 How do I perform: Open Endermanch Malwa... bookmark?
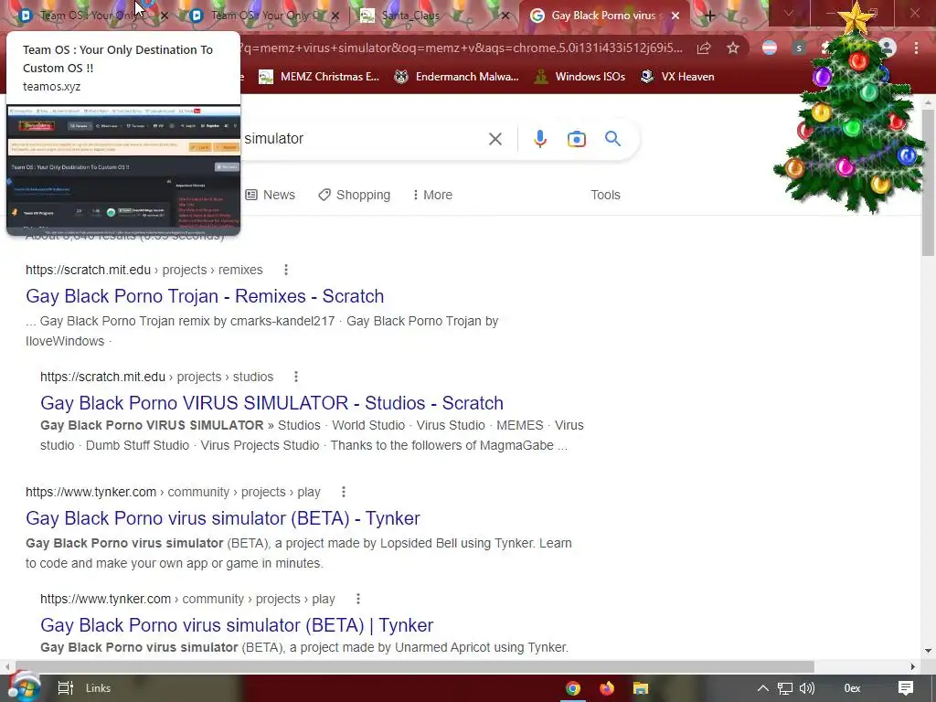pyautogui.click(x=456, y=77)
